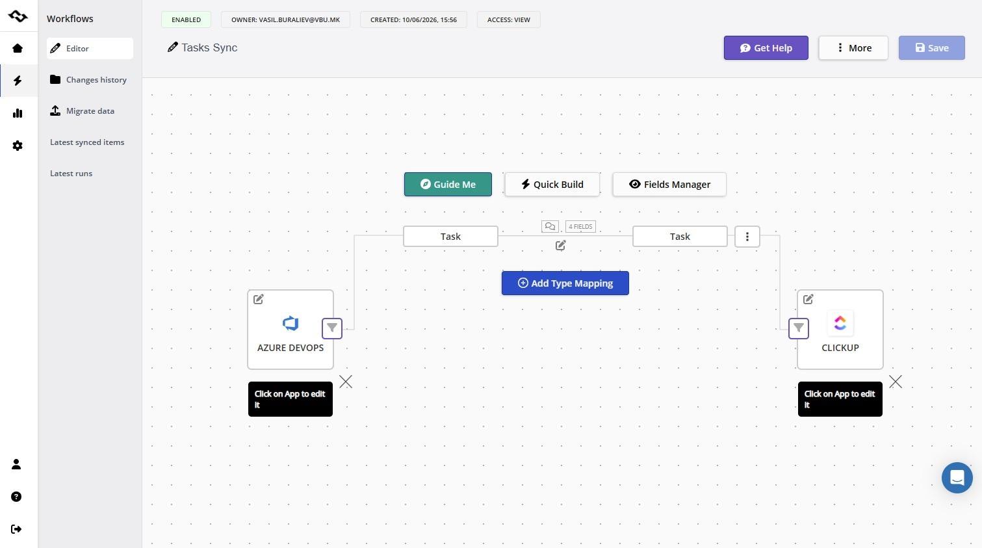
Task: Dismiss the tooltip under Azure DevOps
Action: (x=346, y=382)
